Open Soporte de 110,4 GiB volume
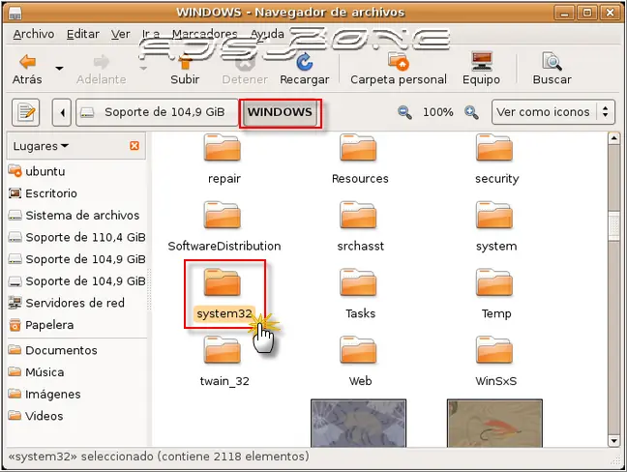This screenshot has width=627, height=472. (76, 237)
